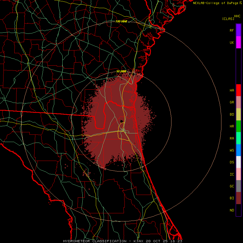Click the HR green legend swatch
Screen dimensions: 243x243
click(x=238, y=126)
